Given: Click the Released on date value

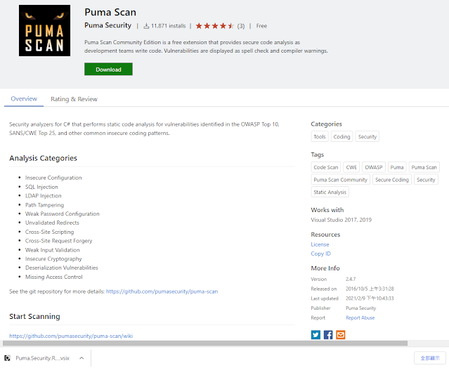Looking at the screenshot, I should coord(370,289).
